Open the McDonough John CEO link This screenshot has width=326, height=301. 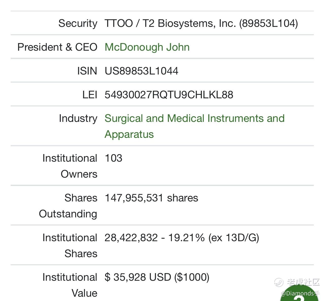(147, 47)
